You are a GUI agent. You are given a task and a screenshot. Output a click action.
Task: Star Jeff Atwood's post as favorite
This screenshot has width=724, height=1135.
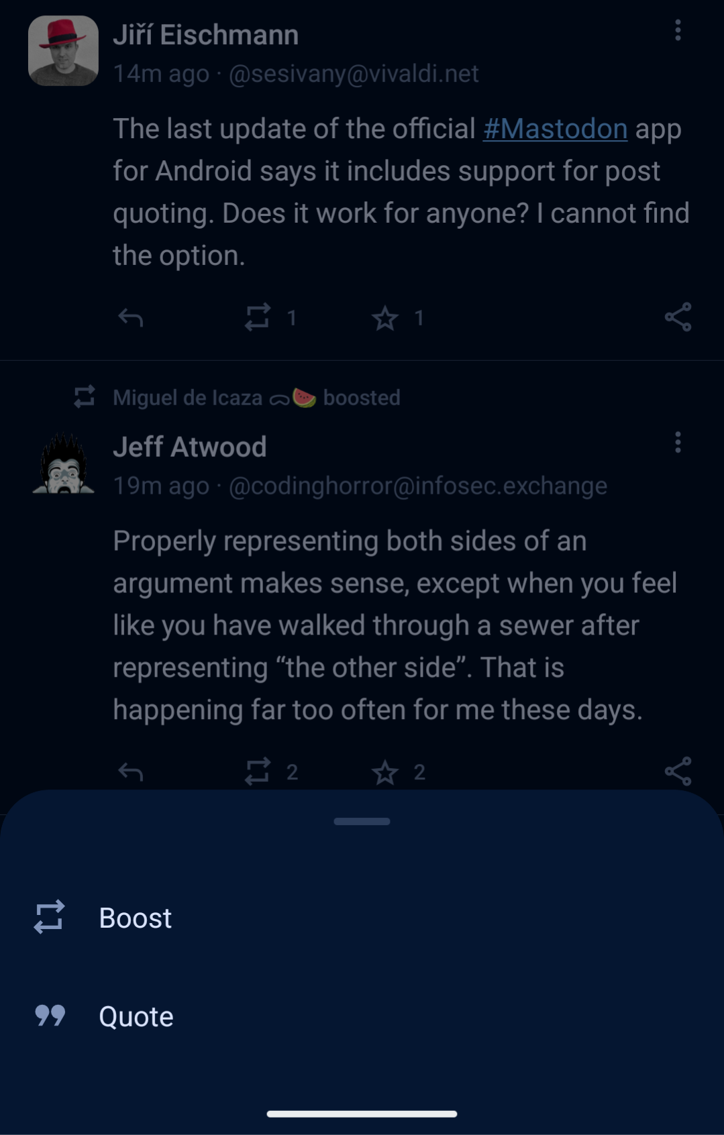click(385, 772)
